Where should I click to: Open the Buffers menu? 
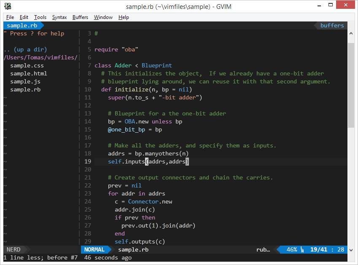[x=80, y=17]
